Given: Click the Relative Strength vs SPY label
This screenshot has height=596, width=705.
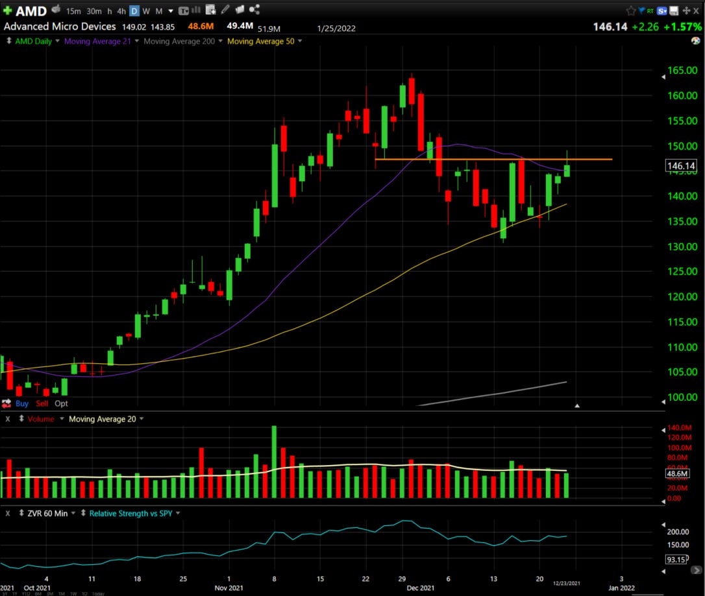Looking at the screenshot, I should pyautogui.click(x=131, y=514).
